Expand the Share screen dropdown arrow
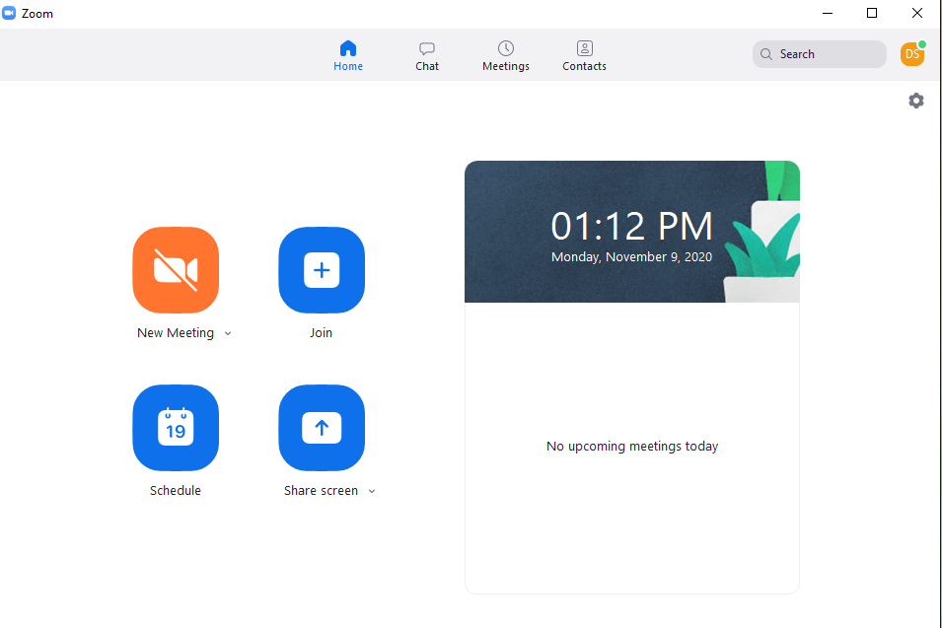 pyautogui.click(x=372, y=491)
